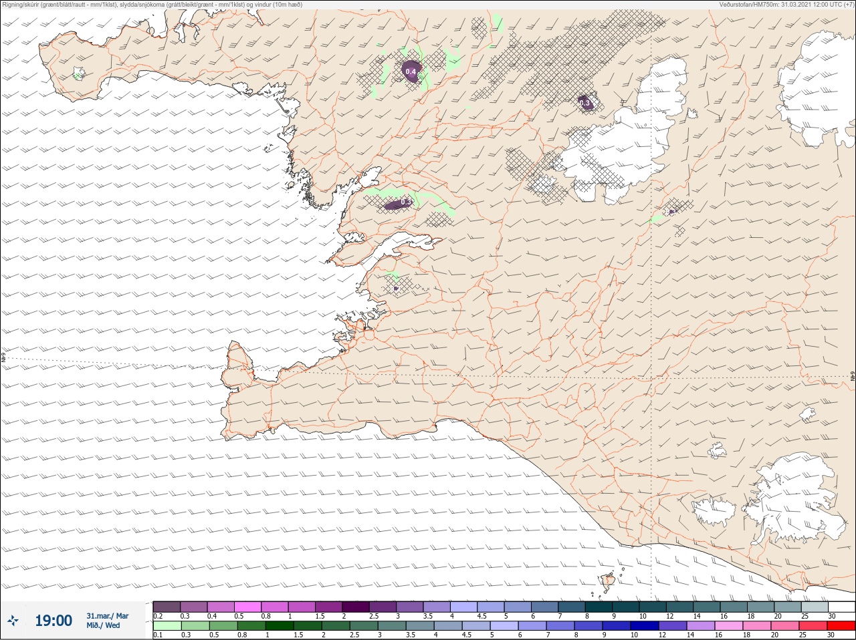
Task: Click the 0.3 purple blob near the glacier
Action: pyautogui.click(x=585, y=103)
